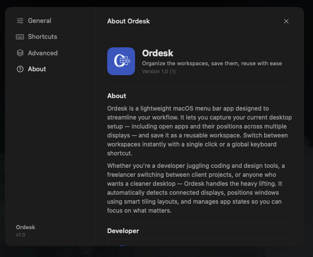The image size is (313, 257).
Task: Click the Advanced layers icon
Action: tap(20, 53)
